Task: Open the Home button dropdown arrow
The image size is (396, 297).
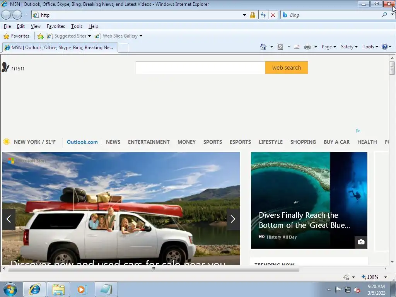Action: (271, 47)
